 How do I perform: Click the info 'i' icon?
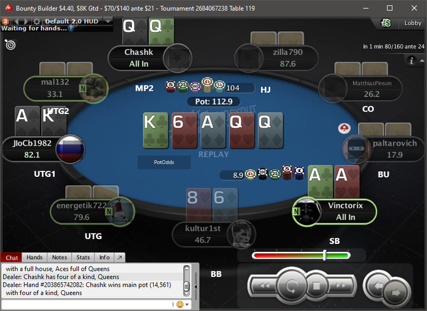pos(411,60)
